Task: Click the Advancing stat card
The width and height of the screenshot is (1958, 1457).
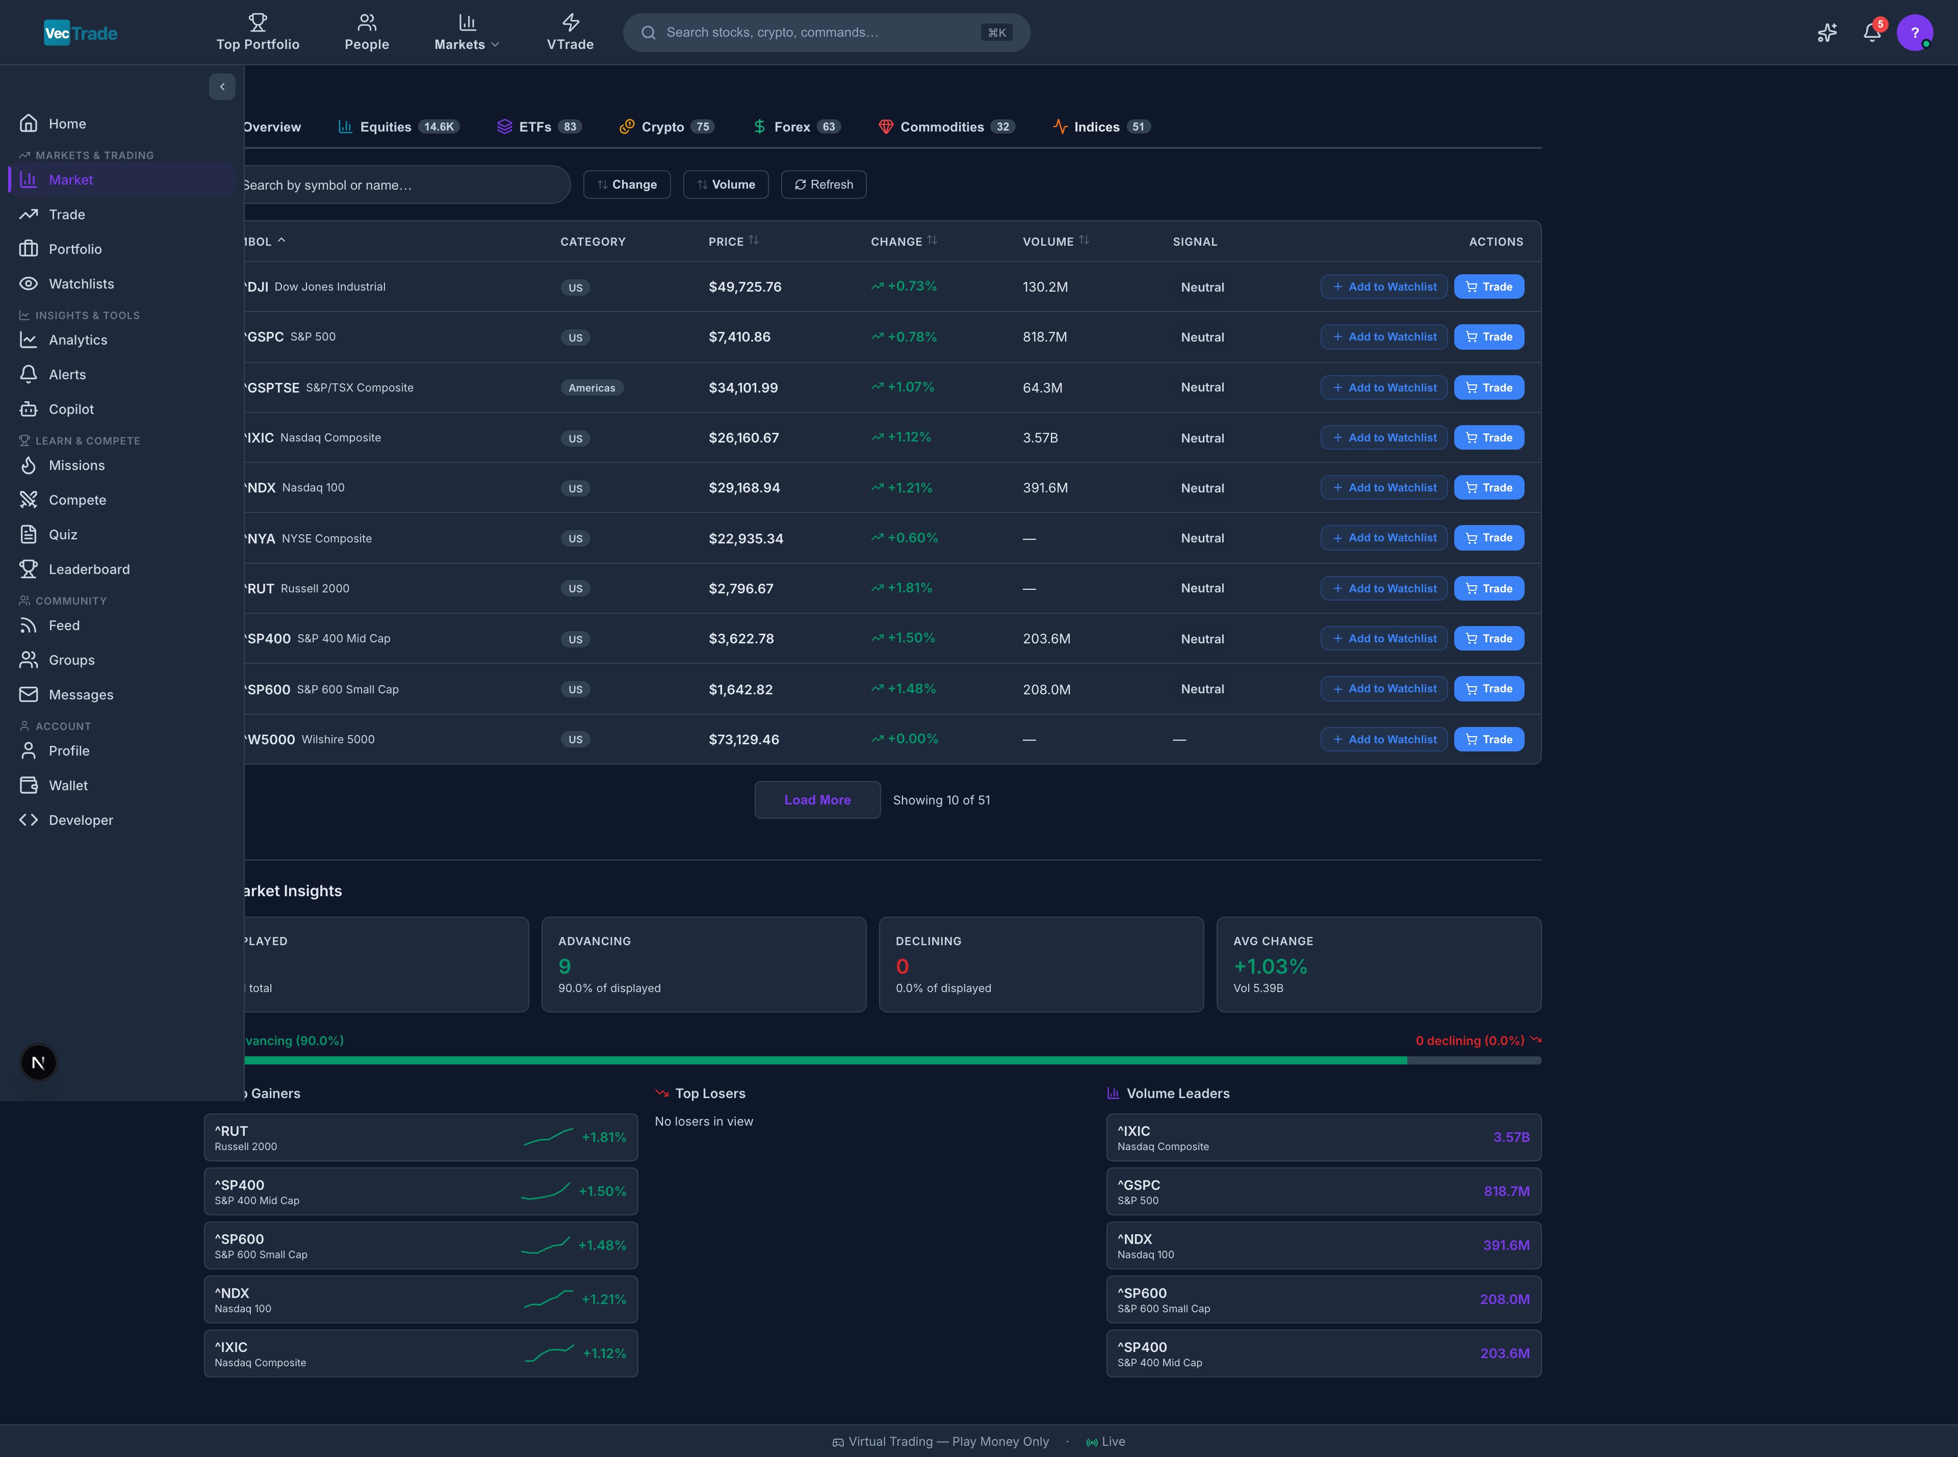Action: point(704,965)
